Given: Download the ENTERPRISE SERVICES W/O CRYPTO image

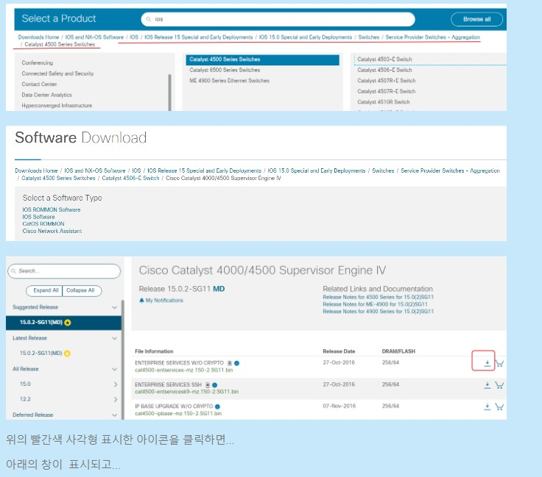Looking at the screenshot, I should tap(487, 363).
